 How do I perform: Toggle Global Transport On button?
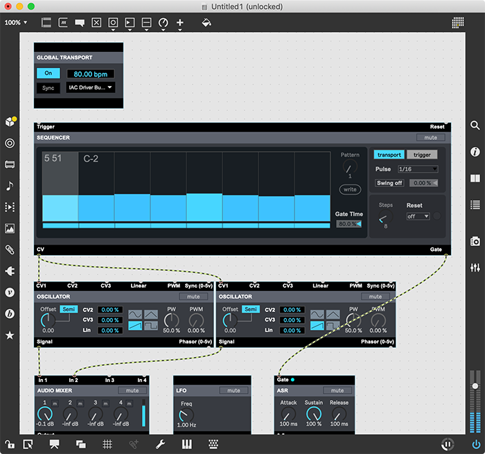pos(48,73)
